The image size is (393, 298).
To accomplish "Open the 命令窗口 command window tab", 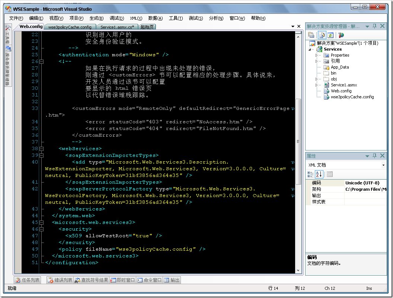I will (x=150, y=280).
